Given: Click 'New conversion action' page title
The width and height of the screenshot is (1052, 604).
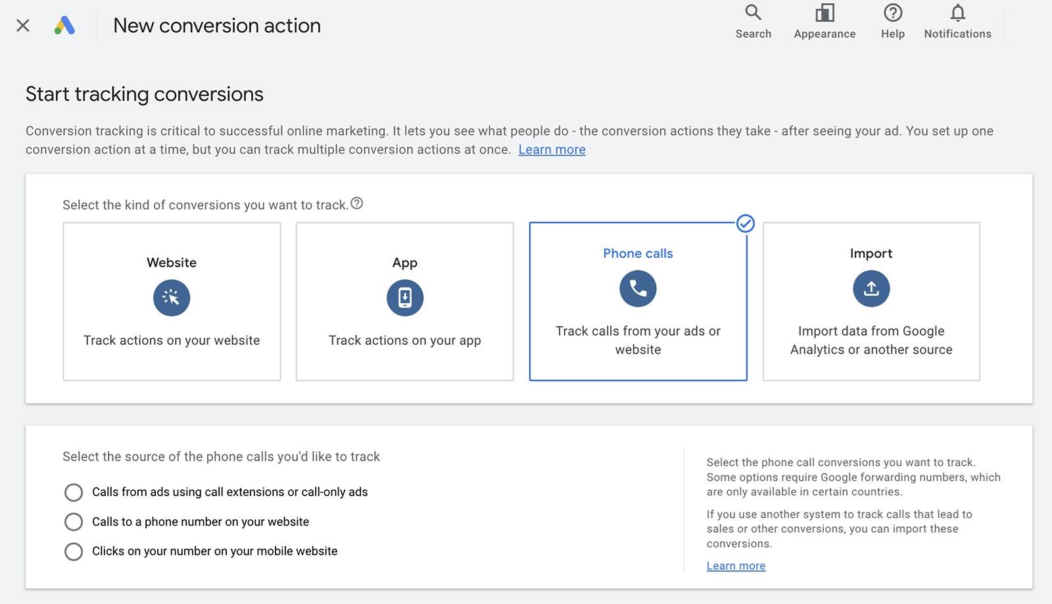Looking at the screenshot, I should (217, 26).
